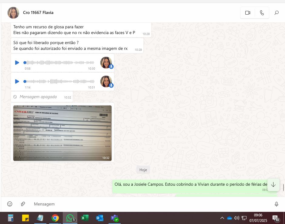Play the 1:14 voice message
Viewport: 285px width, 224px height.
[x=17, y=81]
